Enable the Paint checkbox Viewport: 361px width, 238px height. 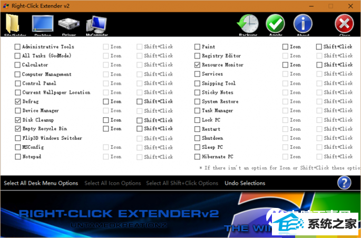click(197, 47)
